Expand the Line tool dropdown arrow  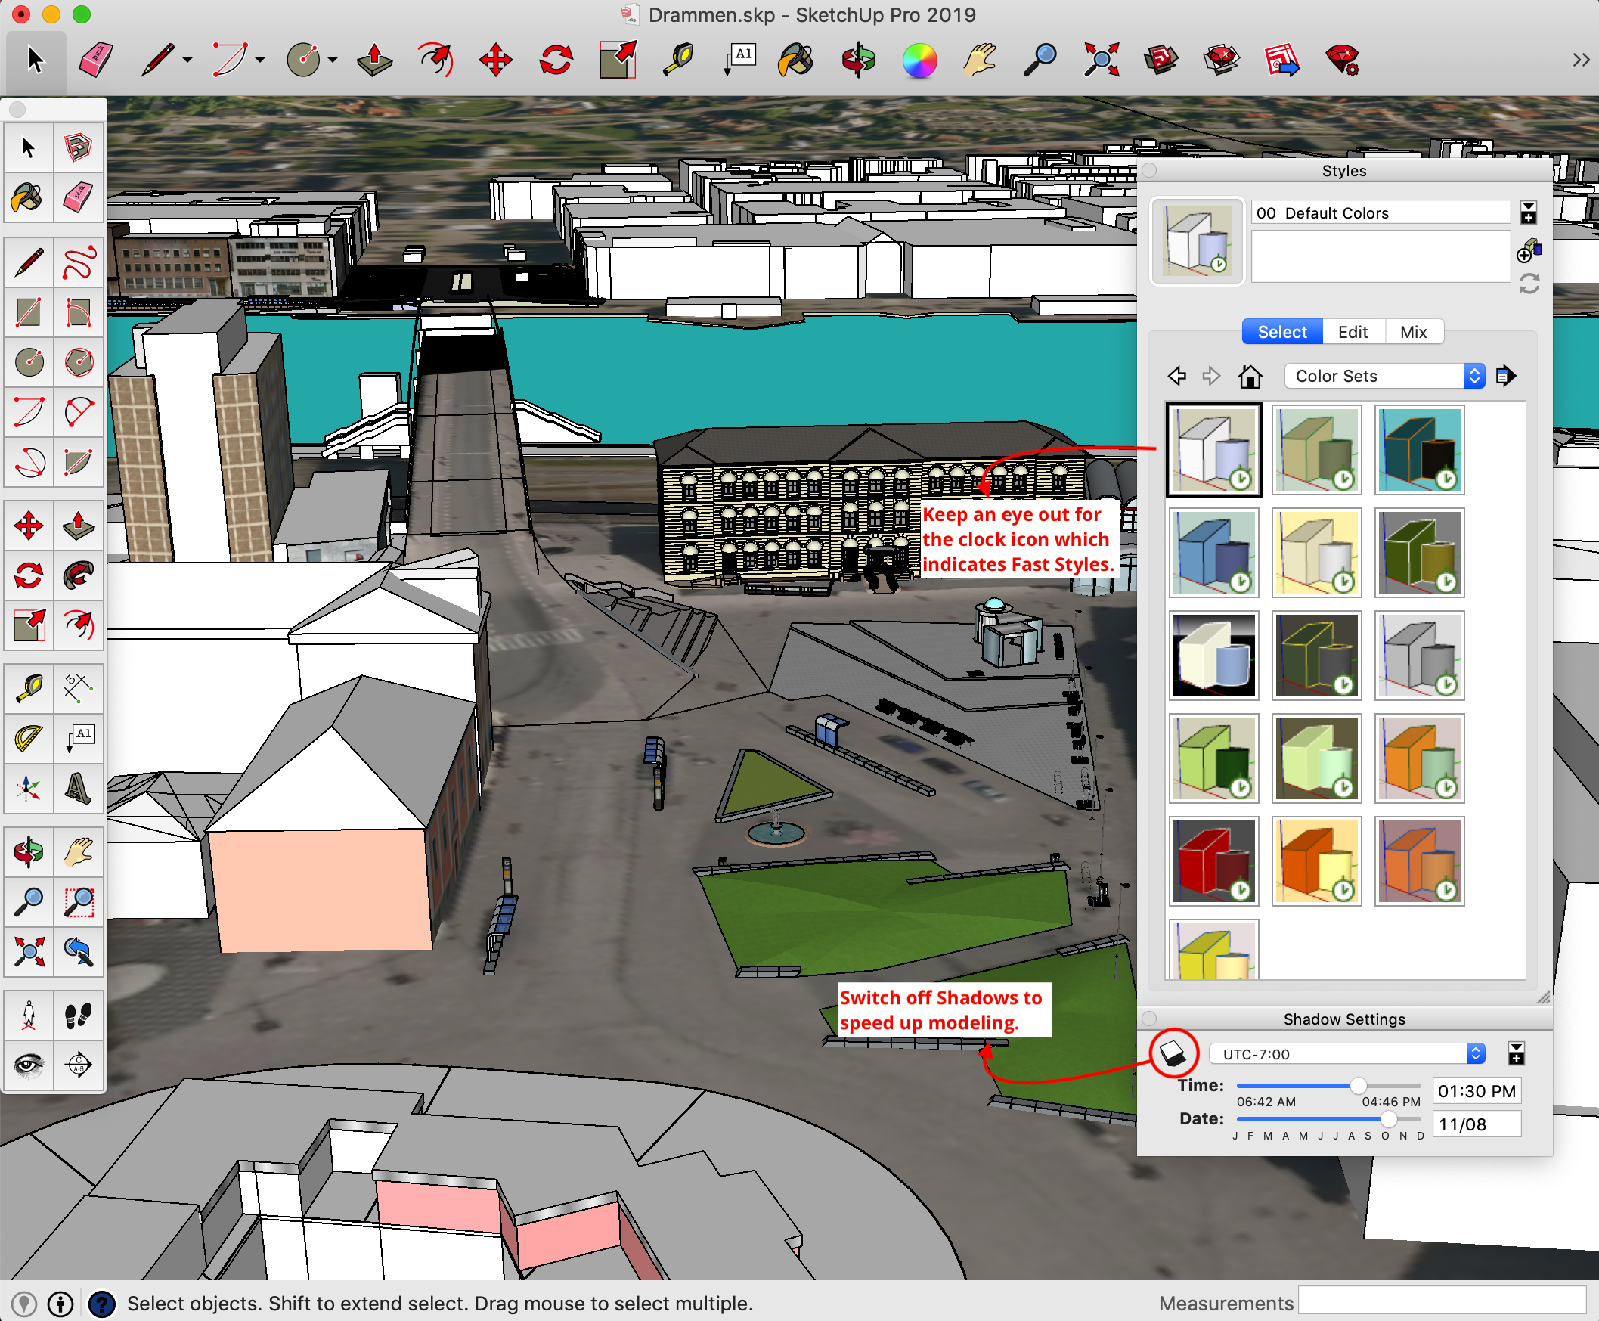click(187, 59)
